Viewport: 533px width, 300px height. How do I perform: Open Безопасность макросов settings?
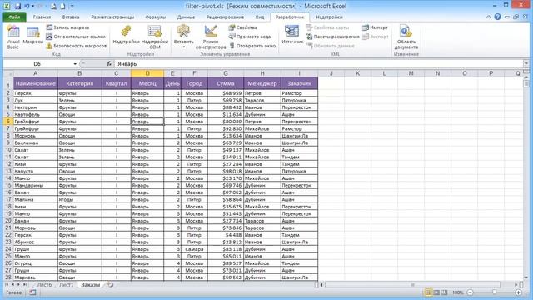[x=76, y=46]
